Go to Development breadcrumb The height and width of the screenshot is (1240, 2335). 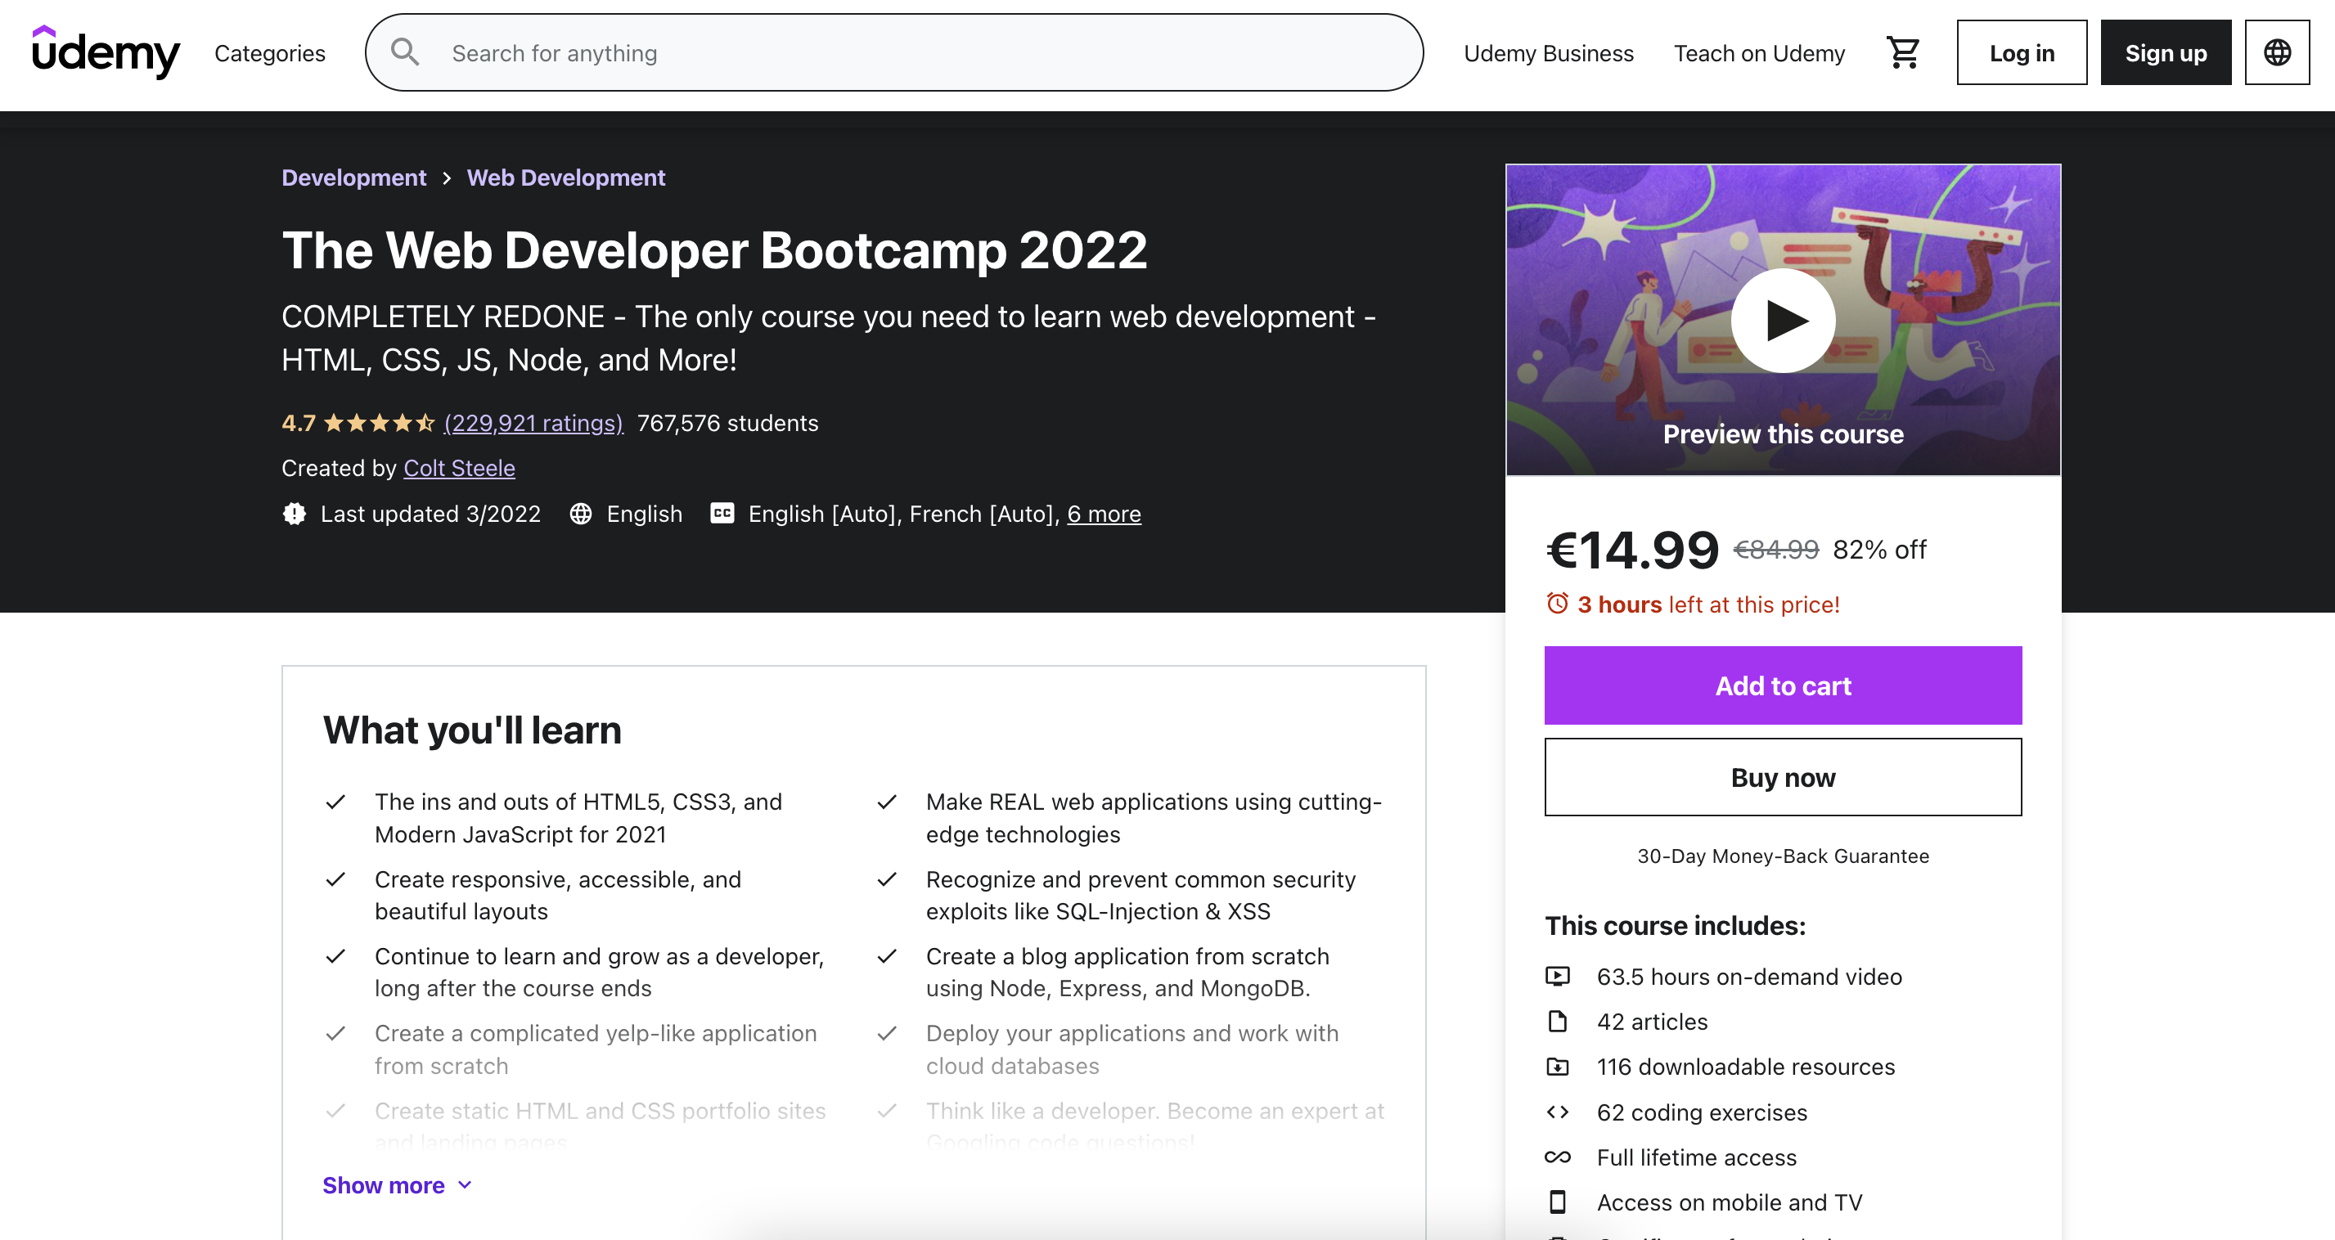(353, 177)
